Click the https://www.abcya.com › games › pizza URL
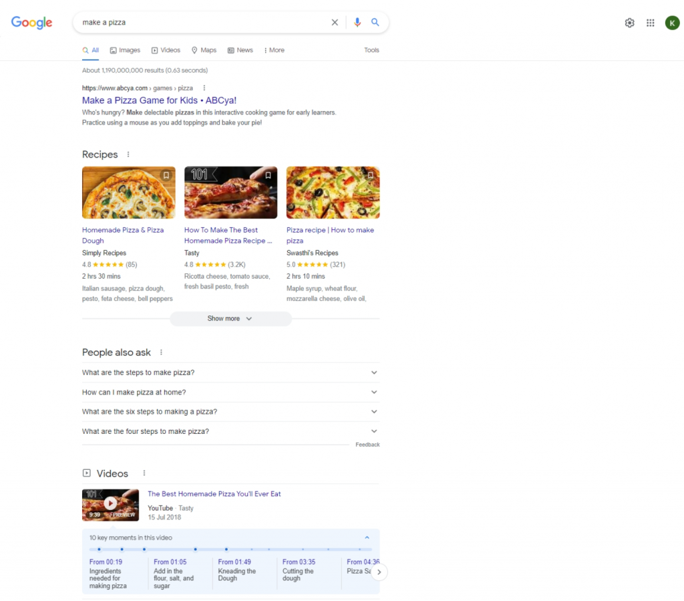 138,88
